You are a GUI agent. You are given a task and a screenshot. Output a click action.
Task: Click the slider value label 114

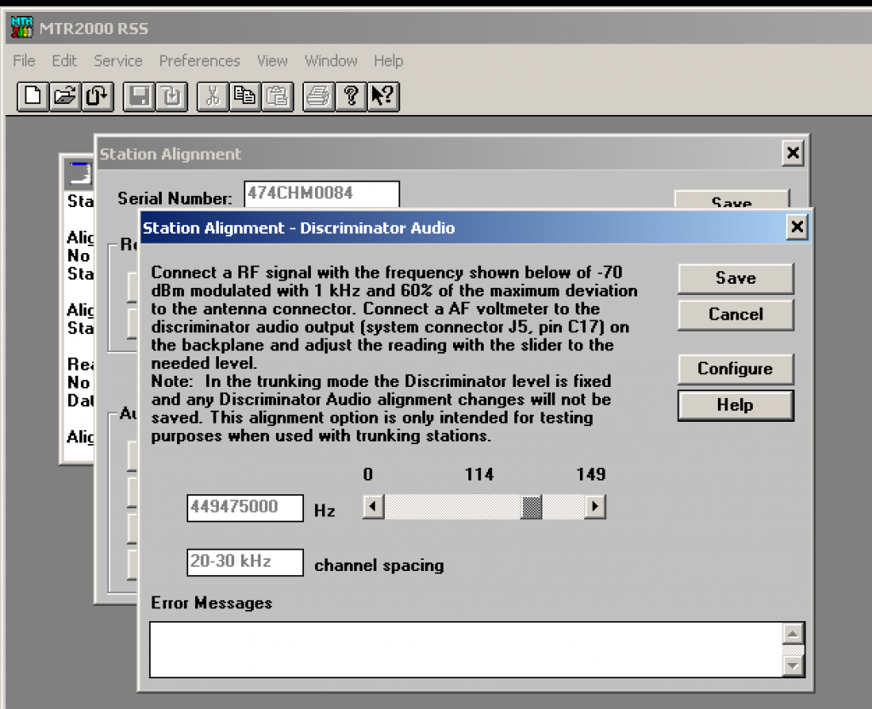coord(479,474)
